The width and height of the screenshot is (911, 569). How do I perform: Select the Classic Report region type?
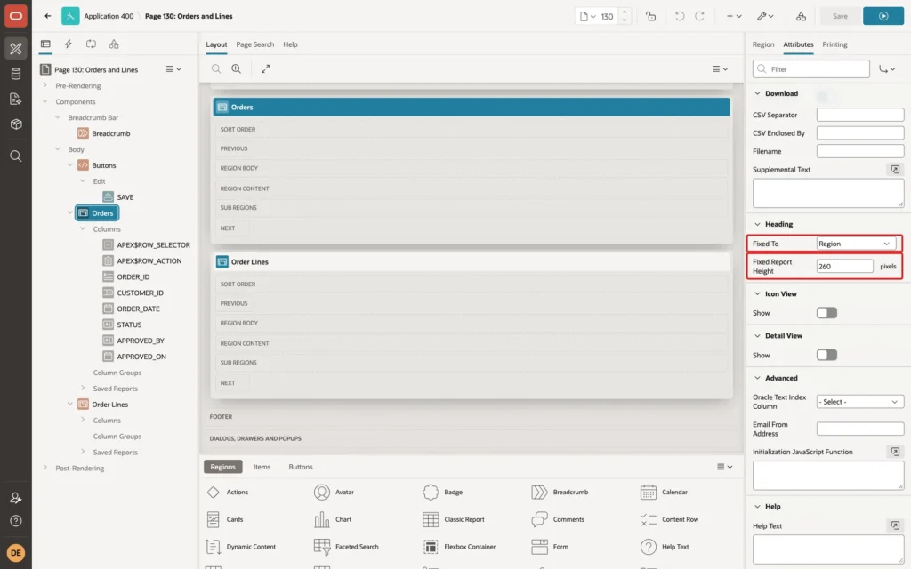coord(454,519)
